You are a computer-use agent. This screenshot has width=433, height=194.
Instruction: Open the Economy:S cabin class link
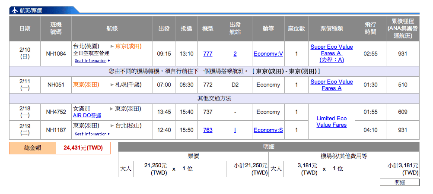(268, 130)
